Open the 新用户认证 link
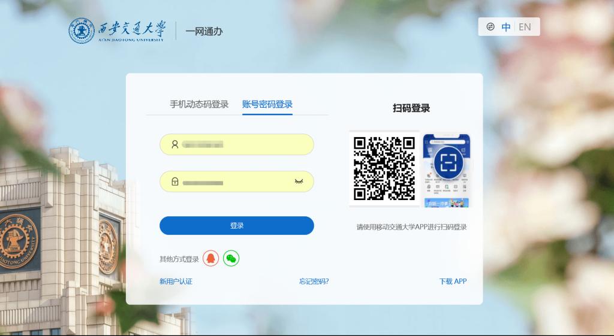 (x=176, y=281)
